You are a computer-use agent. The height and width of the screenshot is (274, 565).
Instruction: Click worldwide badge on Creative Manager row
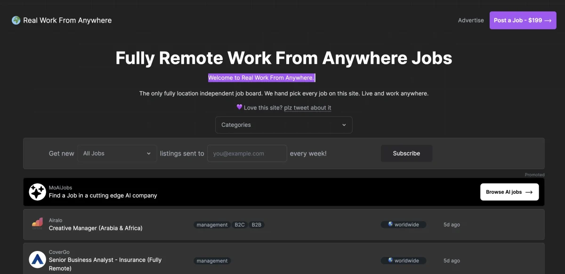click(x=404, y=225)
